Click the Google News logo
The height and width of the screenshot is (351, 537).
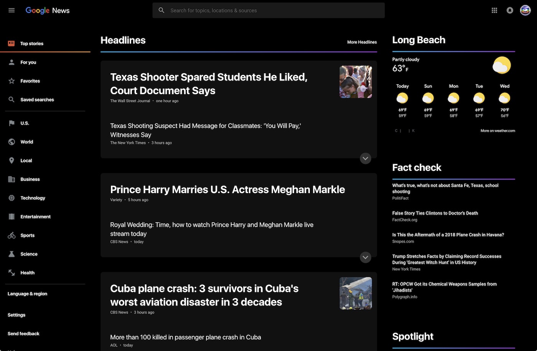click(48, 10)
